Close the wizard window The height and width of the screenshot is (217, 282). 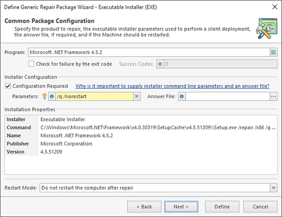click(x=275, y=7)
